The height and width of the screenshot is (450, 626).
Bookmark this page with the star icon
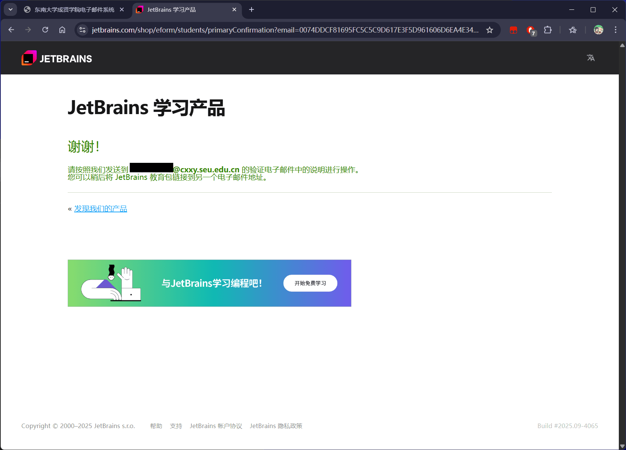coord(489,30)
